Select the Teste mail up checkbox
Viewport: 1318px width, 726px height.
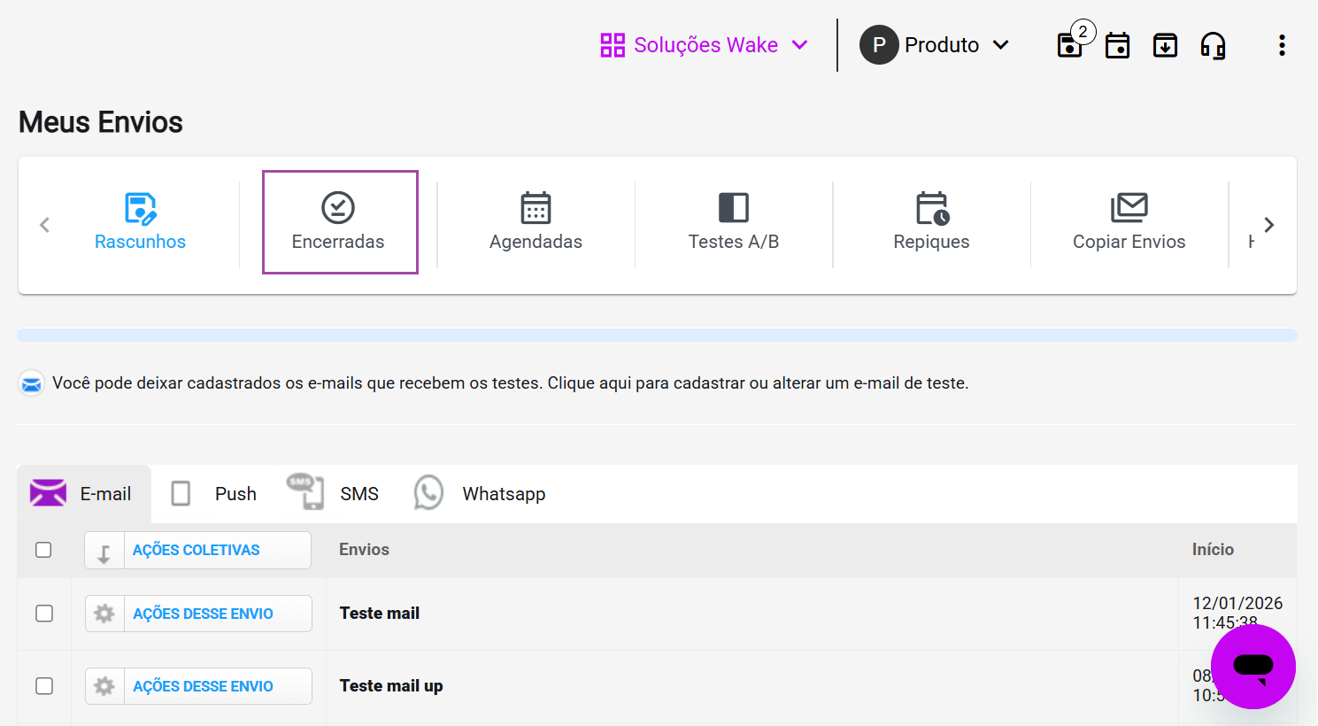point(44,686)
